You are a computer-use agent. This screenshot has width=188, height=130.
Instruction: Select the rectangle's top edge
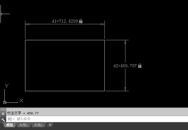click(65, 40)
